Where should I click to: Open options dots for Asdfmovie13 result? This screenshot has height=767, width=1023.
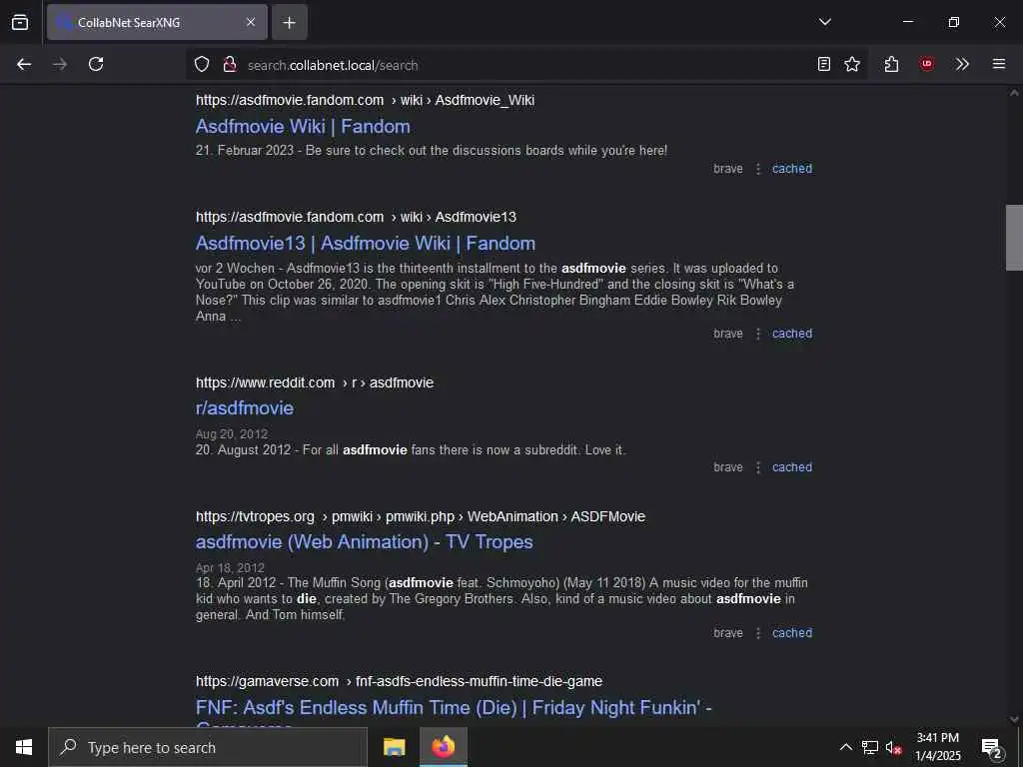[x=758, y=334]
